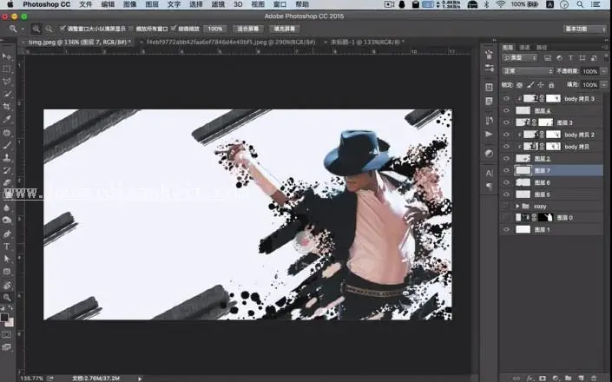Open 窗口 menu

coord(280,4)
